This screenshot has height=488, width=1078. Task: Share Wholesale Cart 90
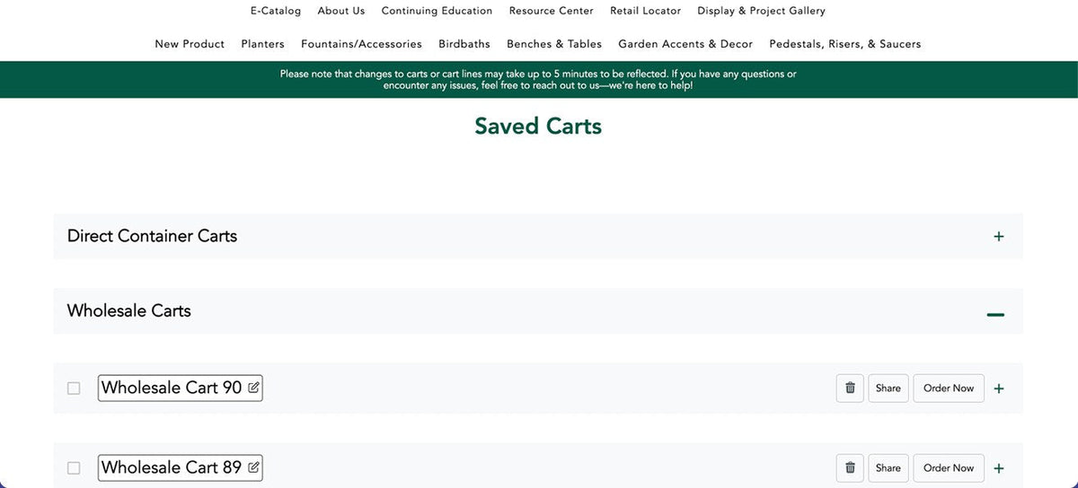click(x=888, y=388)
